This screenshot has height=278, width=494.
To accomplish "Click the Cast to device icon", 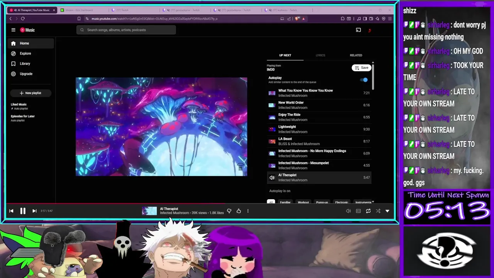I will coord(358,30).
